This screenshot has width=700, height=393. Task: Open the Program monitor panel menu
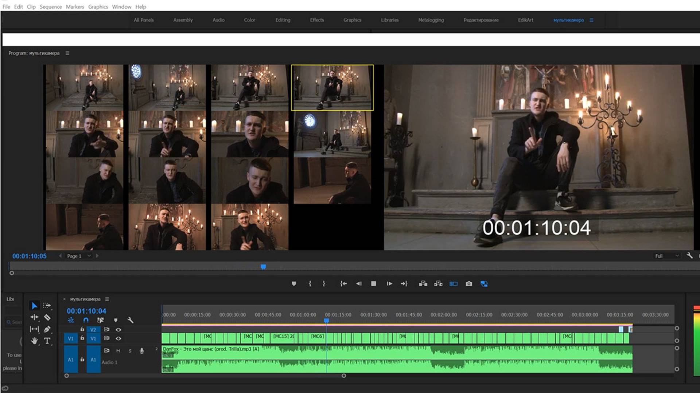[x=67, y=53]
